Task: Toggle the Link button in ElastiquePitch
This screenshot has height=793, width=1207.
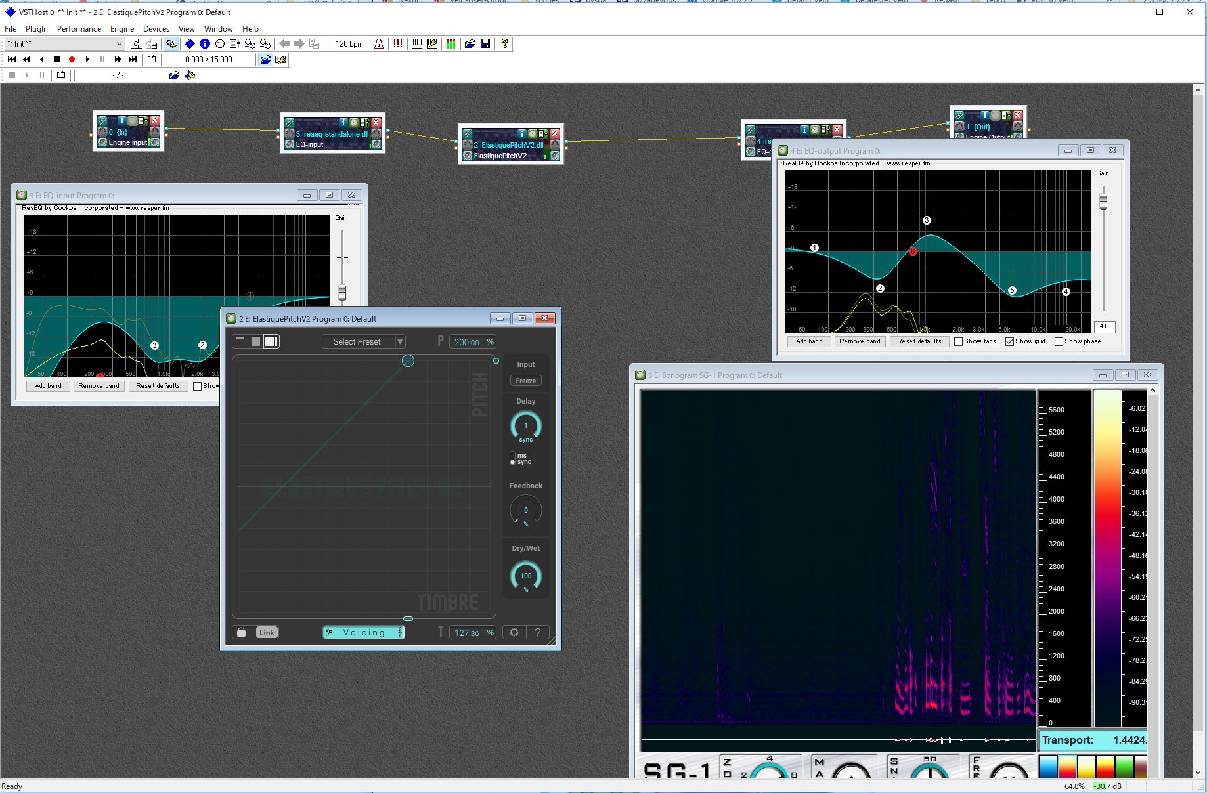Action: [267, 632]
